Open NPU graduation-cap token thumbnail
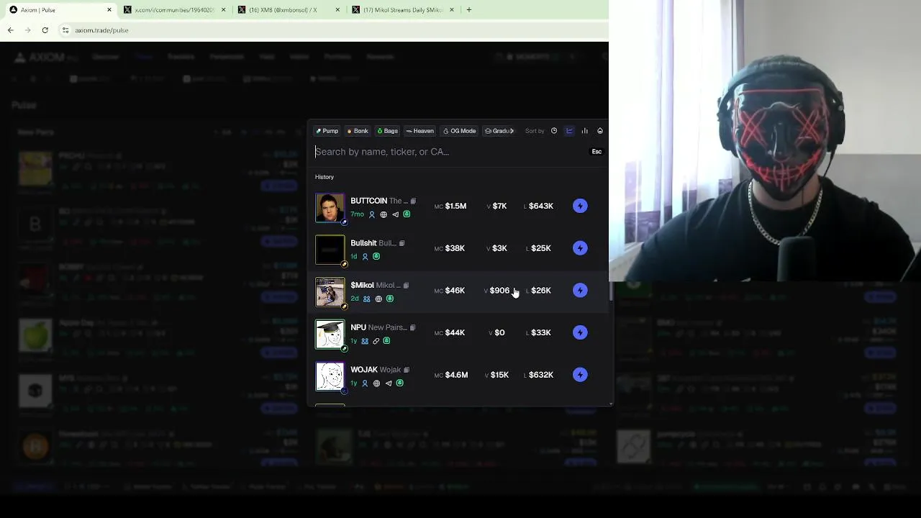This screenshot has width=921, height=518. 330,335
